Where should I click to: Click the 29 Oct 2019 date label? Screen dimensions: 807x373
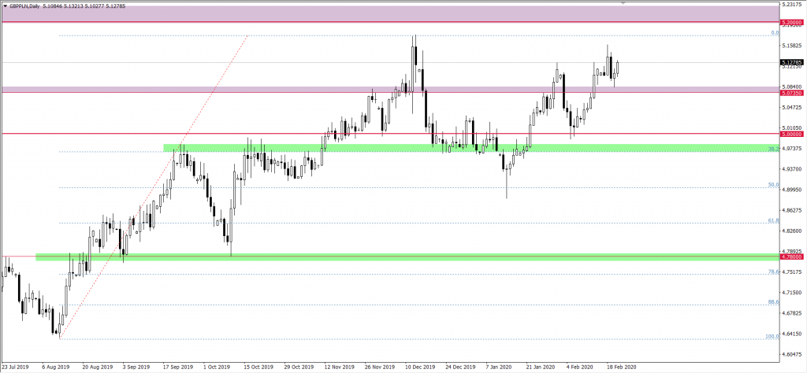299,367
